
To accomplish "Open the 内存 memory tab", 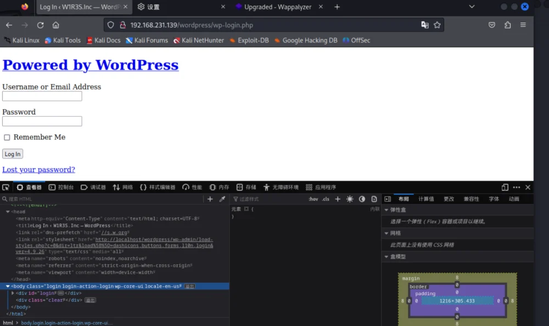I will 219,187.
